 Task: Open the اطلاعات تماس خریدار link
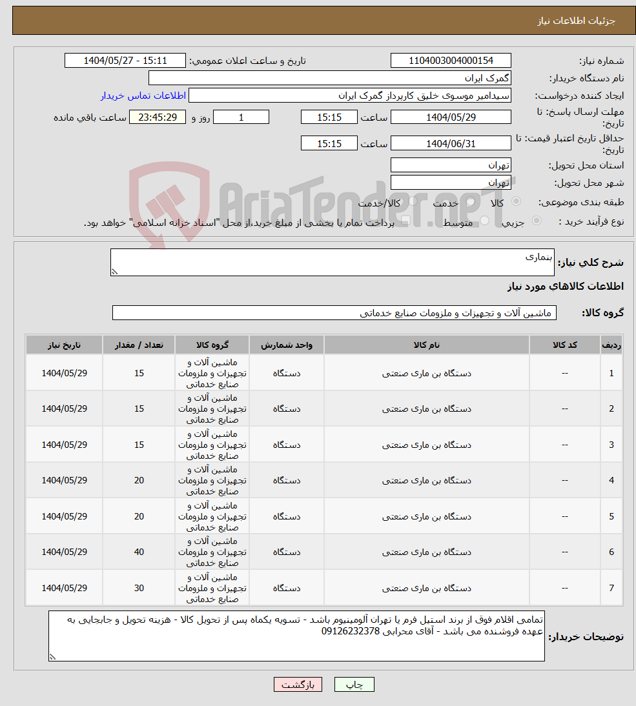click(x=143, y=96)
